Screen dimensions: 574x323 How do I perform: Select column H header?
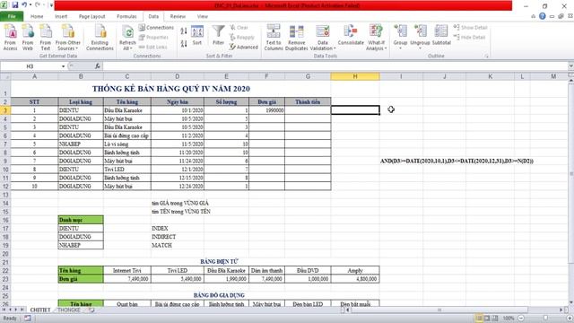355,76
